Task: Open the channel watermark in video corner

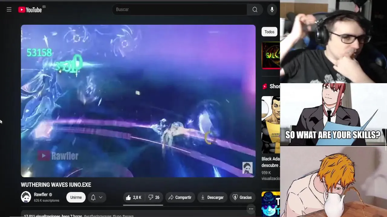Action: tap(247, 168)
